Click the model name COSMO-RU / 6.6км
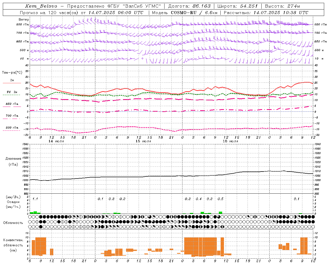This screenshot has height=263, width=328. click(194, 13)
